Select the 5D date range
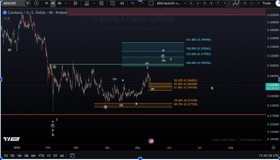Screen dimensions: 280x160 [x=12, y=156]
